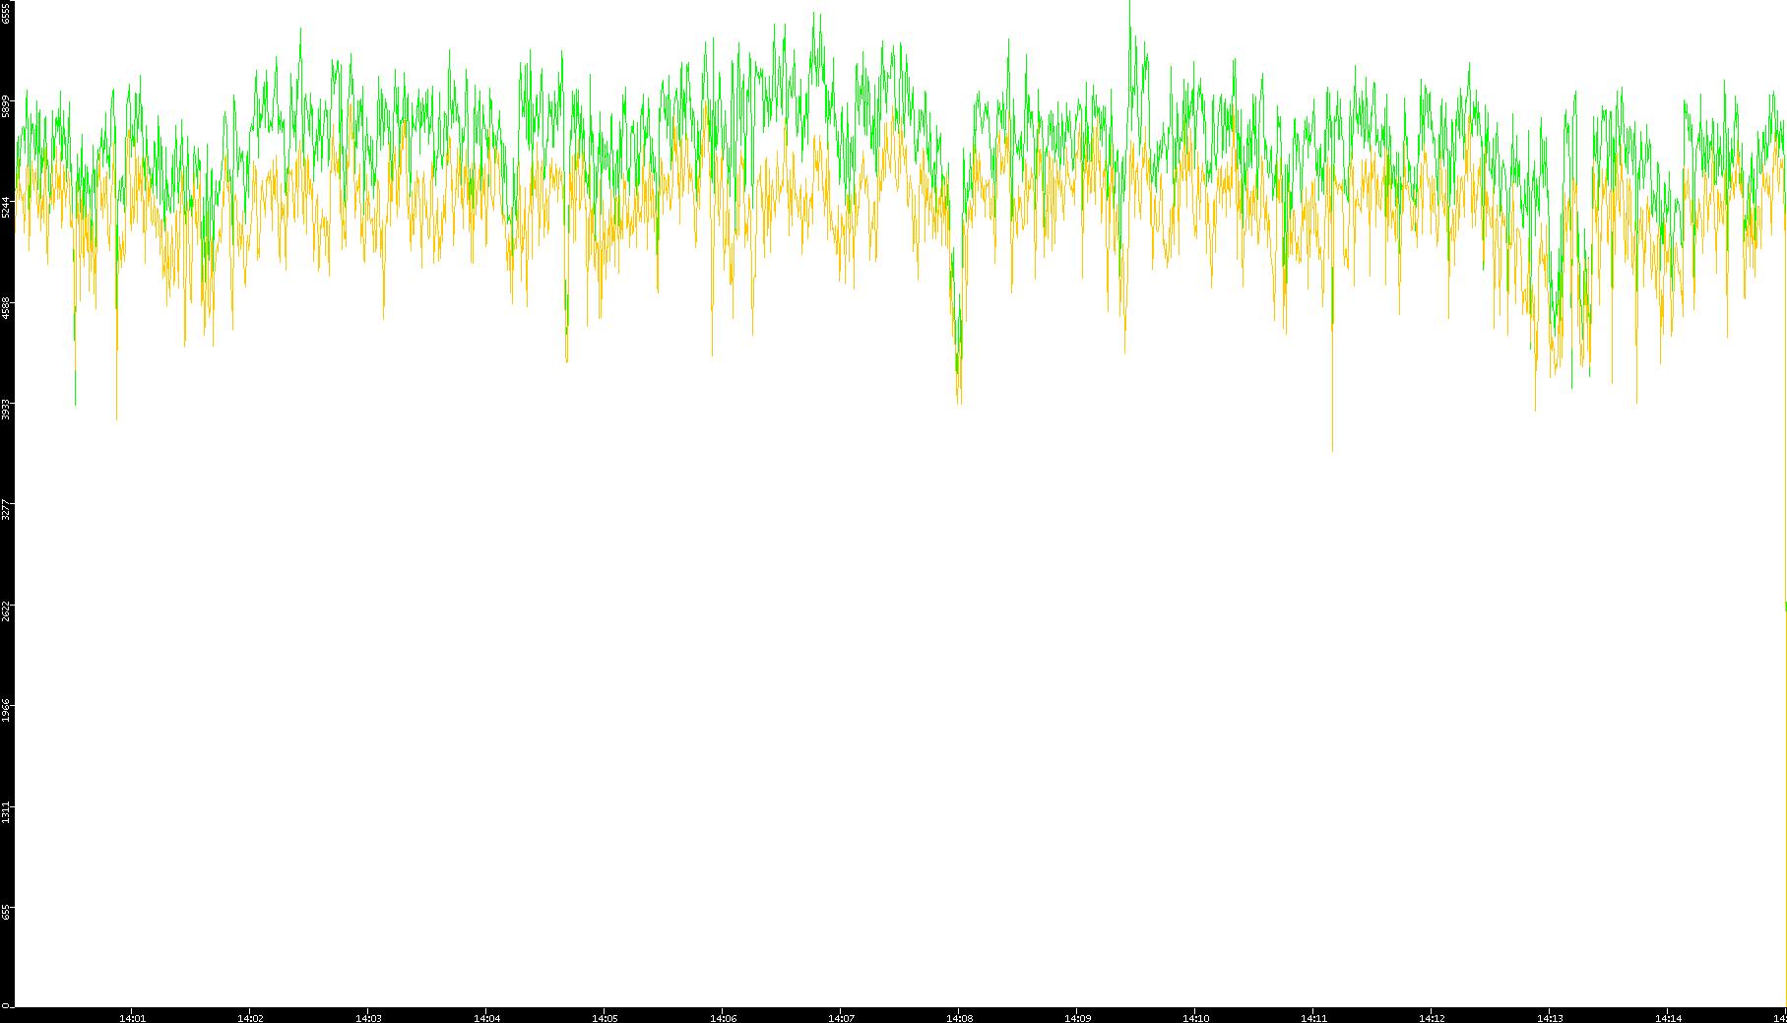Click the 14:14 time axis label
This screenshot has height=1023, width=1787.
click(1668, 1018)
